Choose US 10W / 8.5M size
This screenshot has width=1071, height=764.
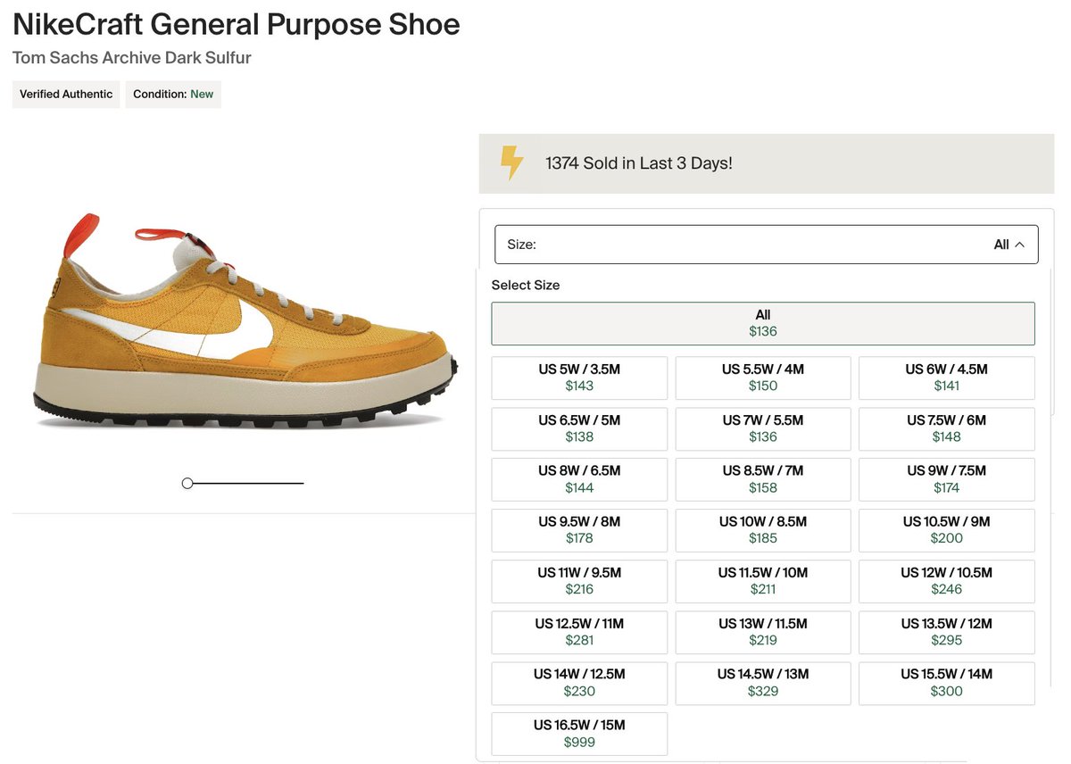pos(763,530)
